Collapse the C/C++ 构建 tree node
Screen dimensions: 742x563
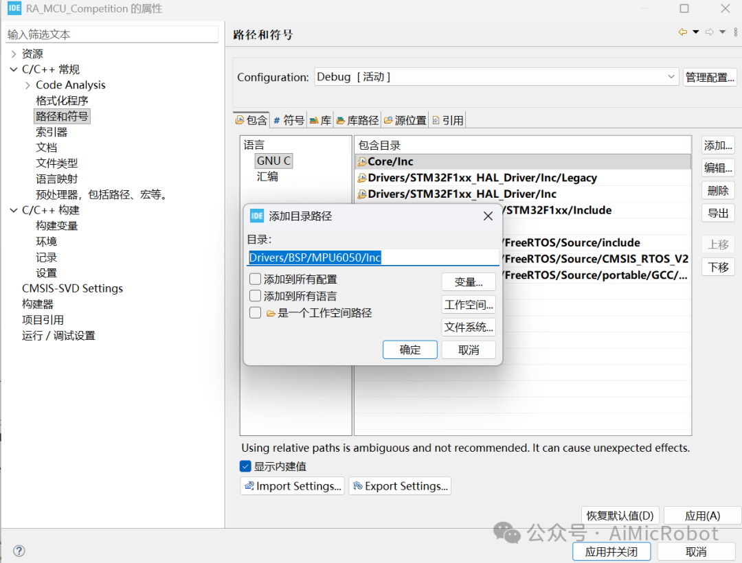click(x=14, y=210)
